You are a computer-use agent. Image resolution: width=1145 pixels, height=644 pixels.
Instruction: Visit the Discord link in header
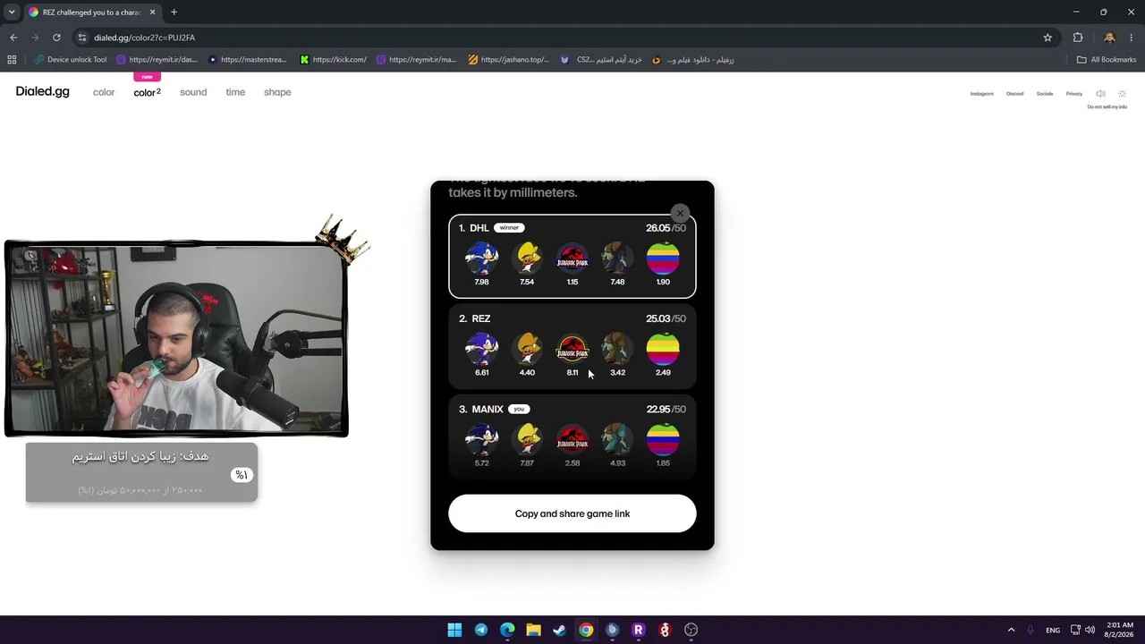click(x=1014, y=94)
